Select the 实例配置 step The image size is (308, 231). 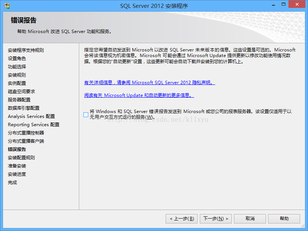(x=17, y=83)
